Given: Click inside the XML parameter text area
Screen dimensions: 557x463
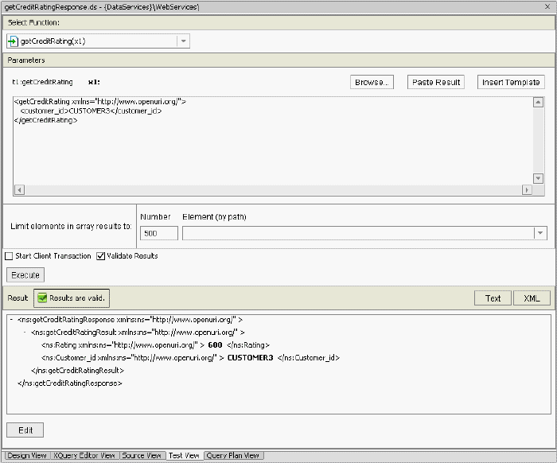Looking at the screenshot, I should [273, 141].
